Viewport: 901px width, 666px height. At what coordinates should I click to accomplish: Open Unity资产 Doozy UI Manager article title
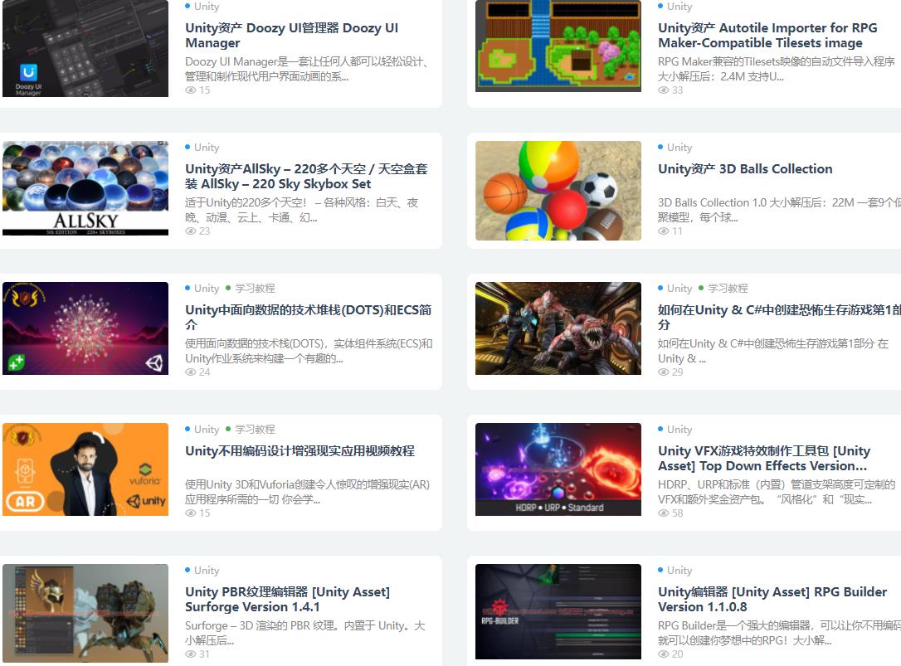[291, 35]
